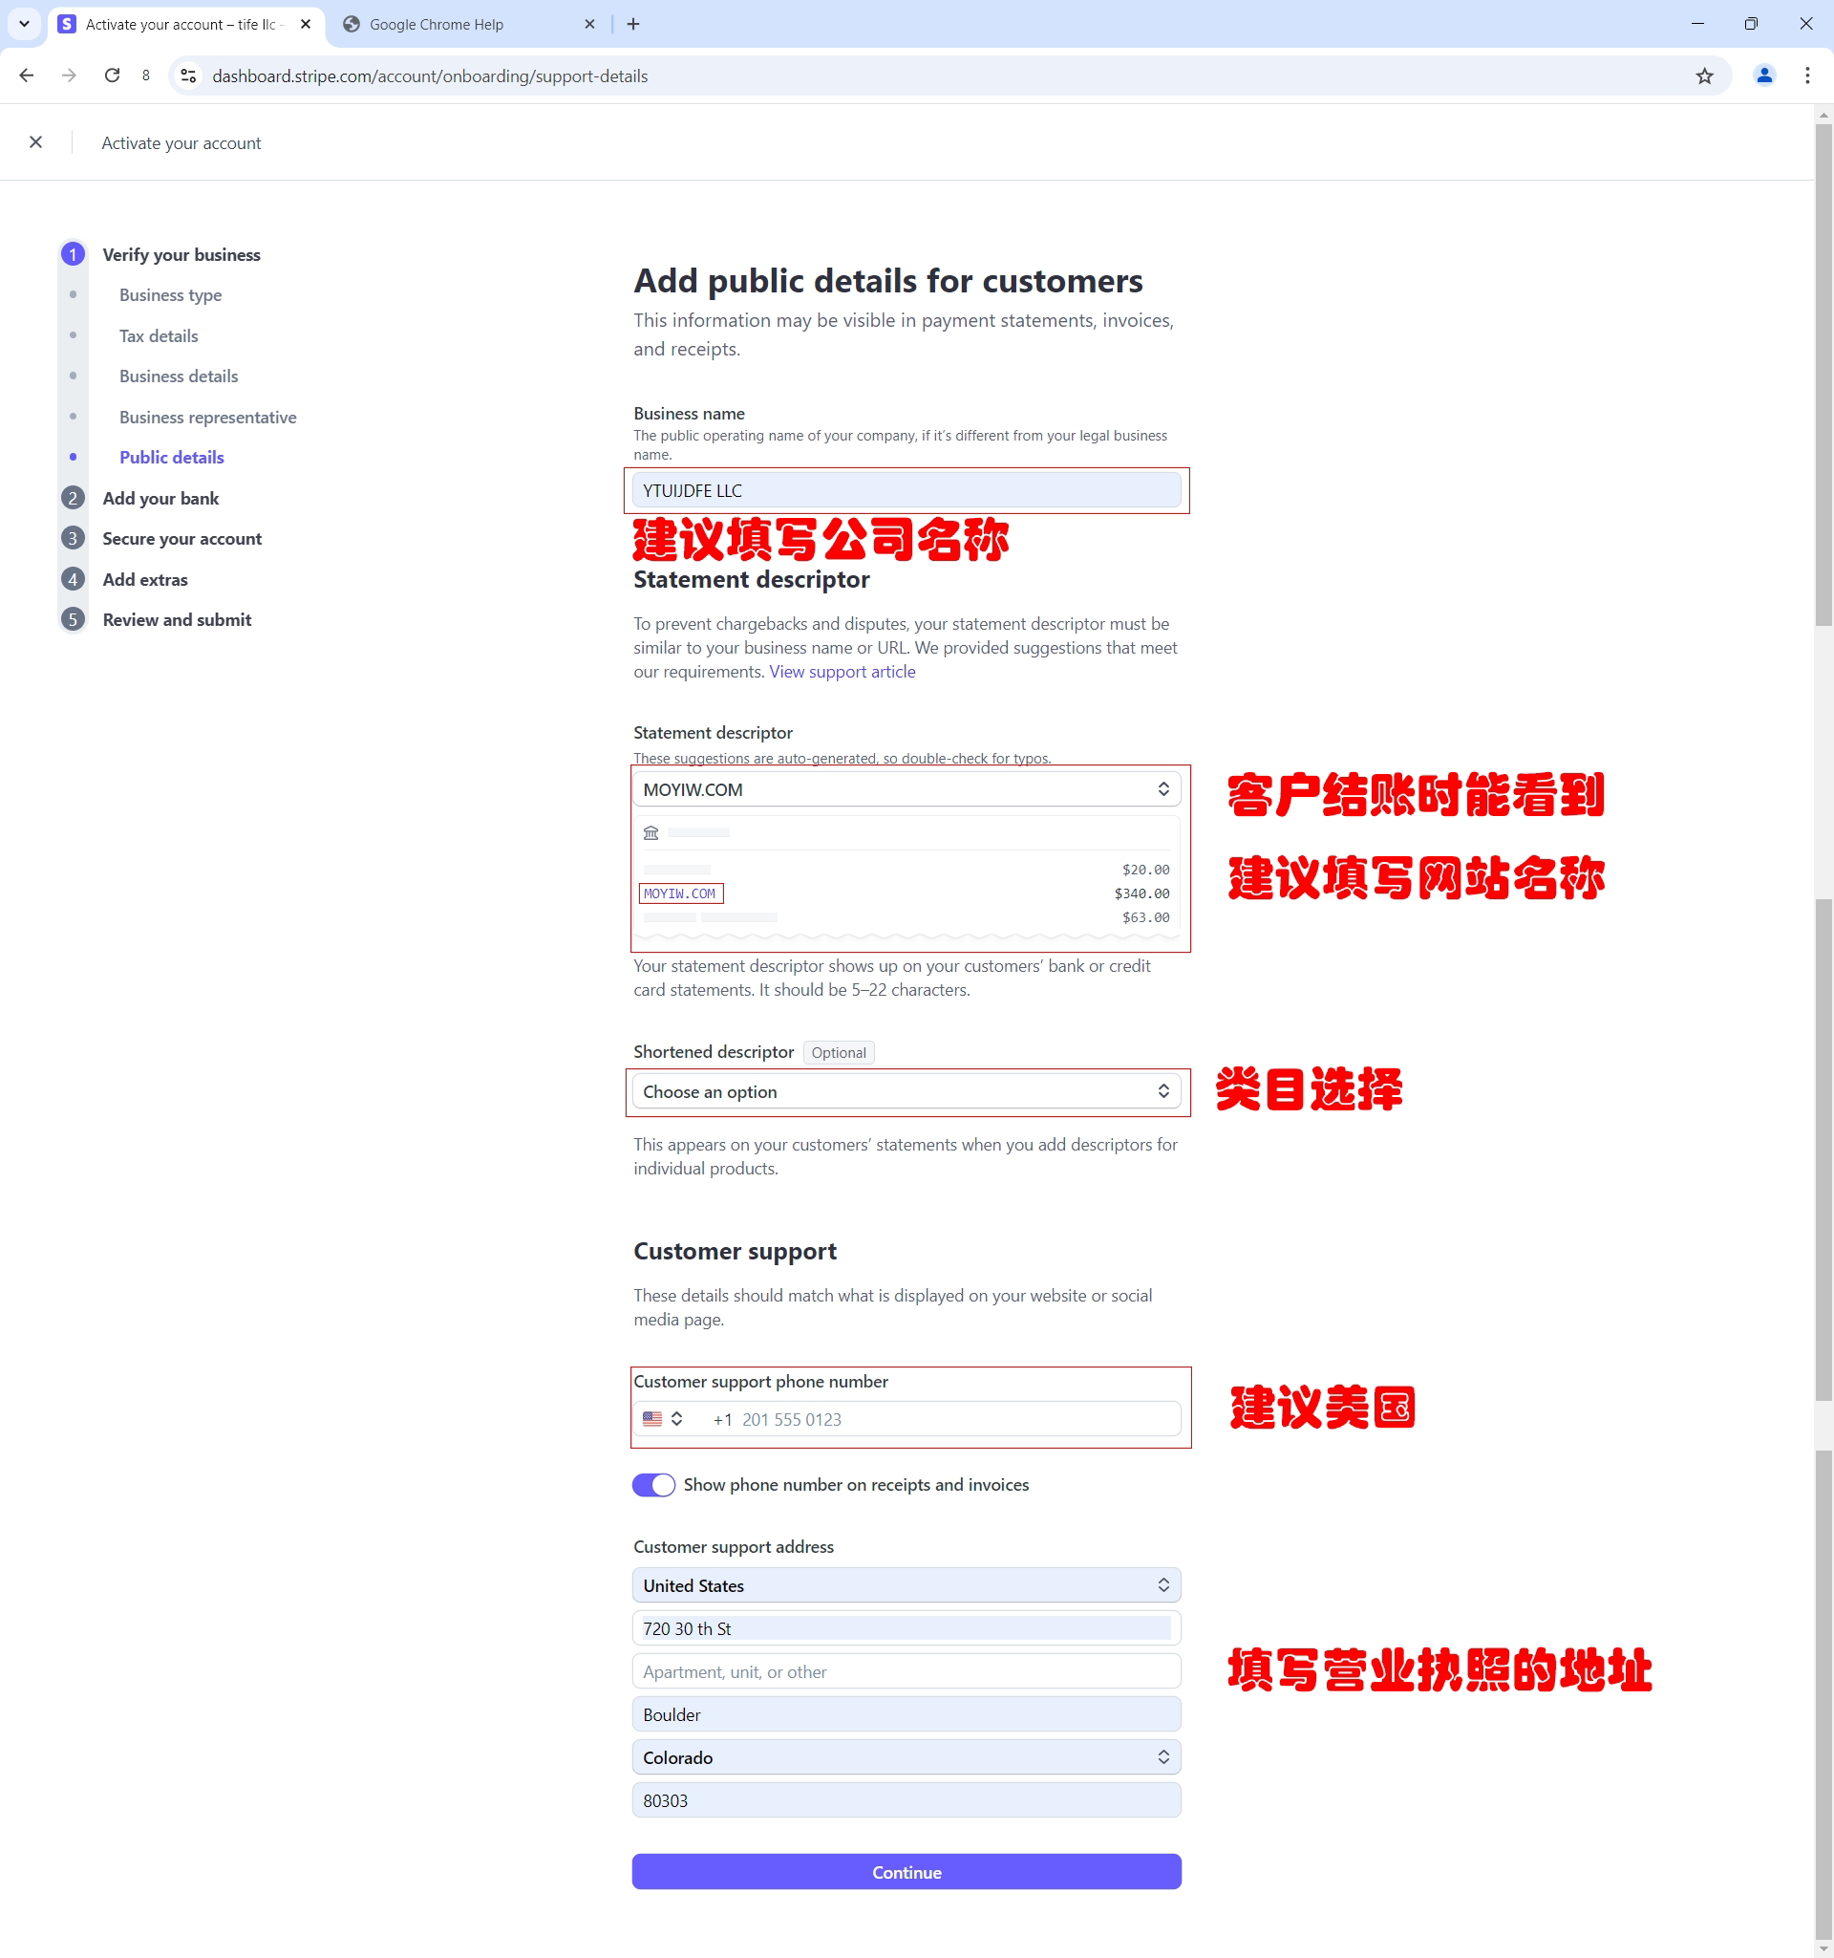Screen dimensions: 1834x1958
Task: Go to the Add your bank step
Action: point(160,499)
